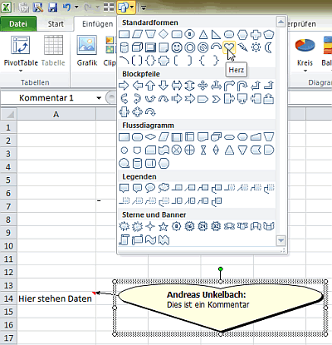The height and width of the screenshot is (345, 332).
Task: Pick the Down arrow block arrow
Action: click(x=164, y=86)
